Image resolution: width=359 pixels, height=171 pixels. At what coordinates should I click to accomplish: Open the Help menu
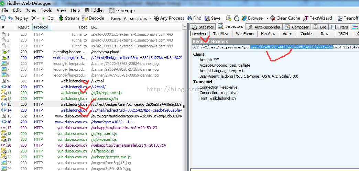click(75, 10)
